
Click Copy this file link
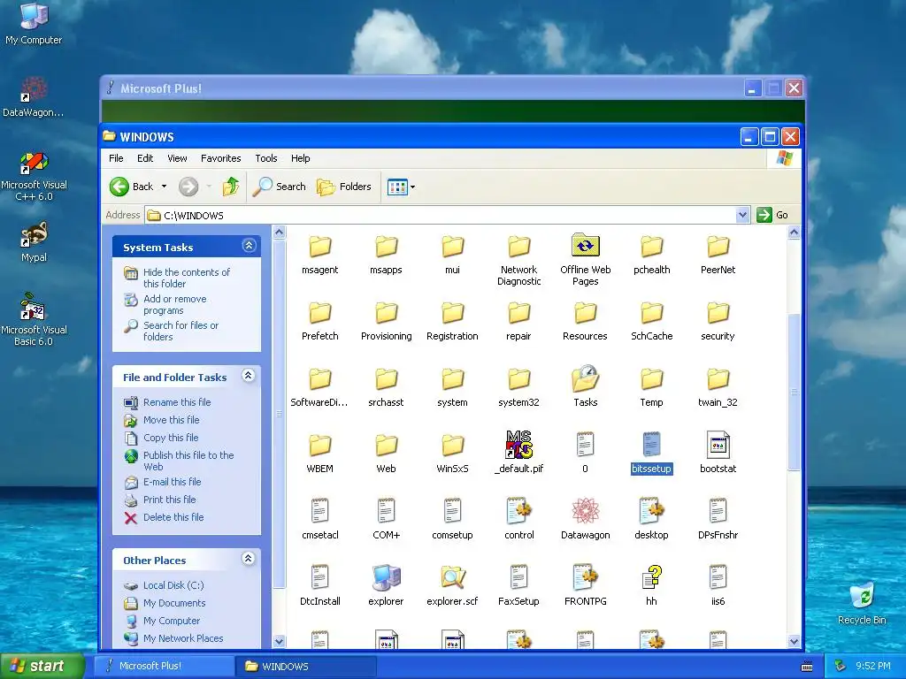click(x=171, y=438)
